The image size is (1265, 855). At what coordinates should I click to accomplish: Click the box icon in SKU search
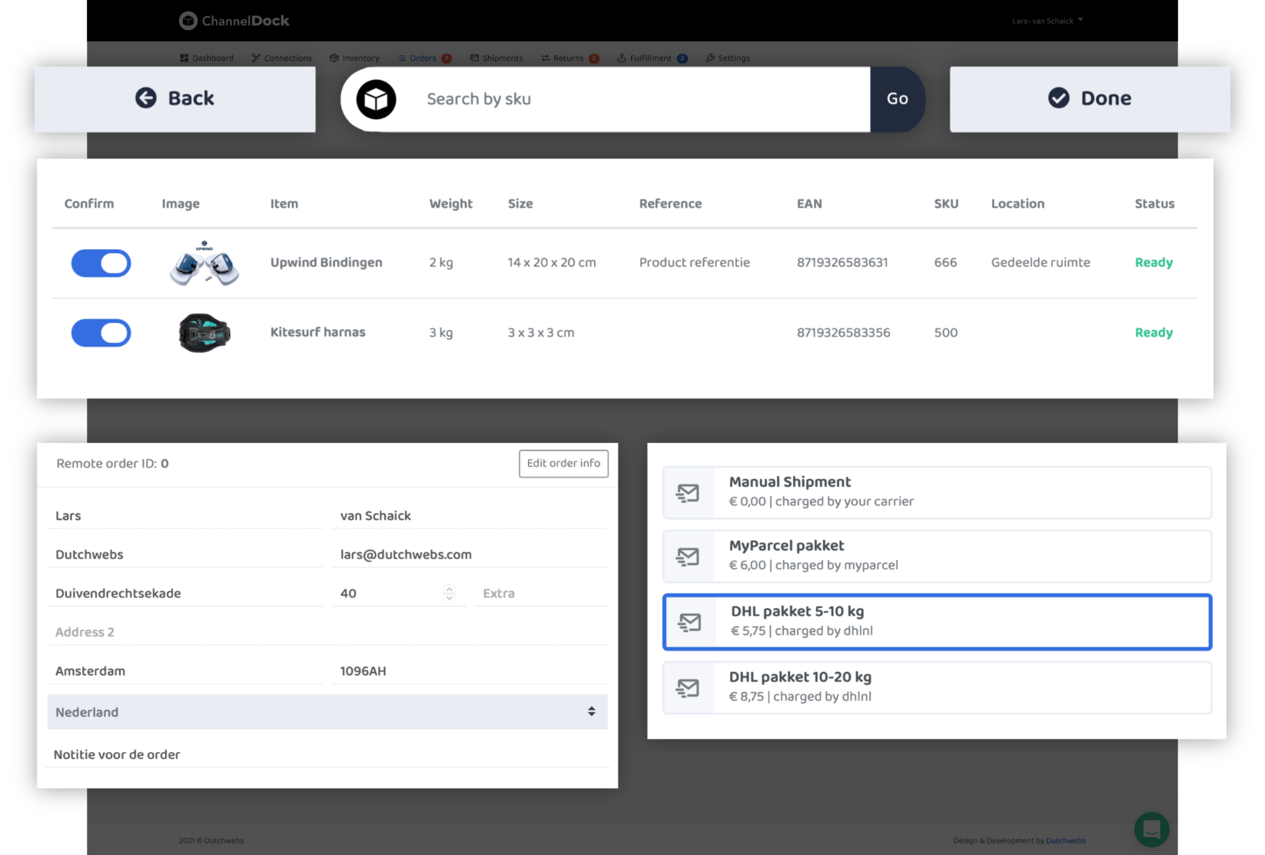[376, 99]
